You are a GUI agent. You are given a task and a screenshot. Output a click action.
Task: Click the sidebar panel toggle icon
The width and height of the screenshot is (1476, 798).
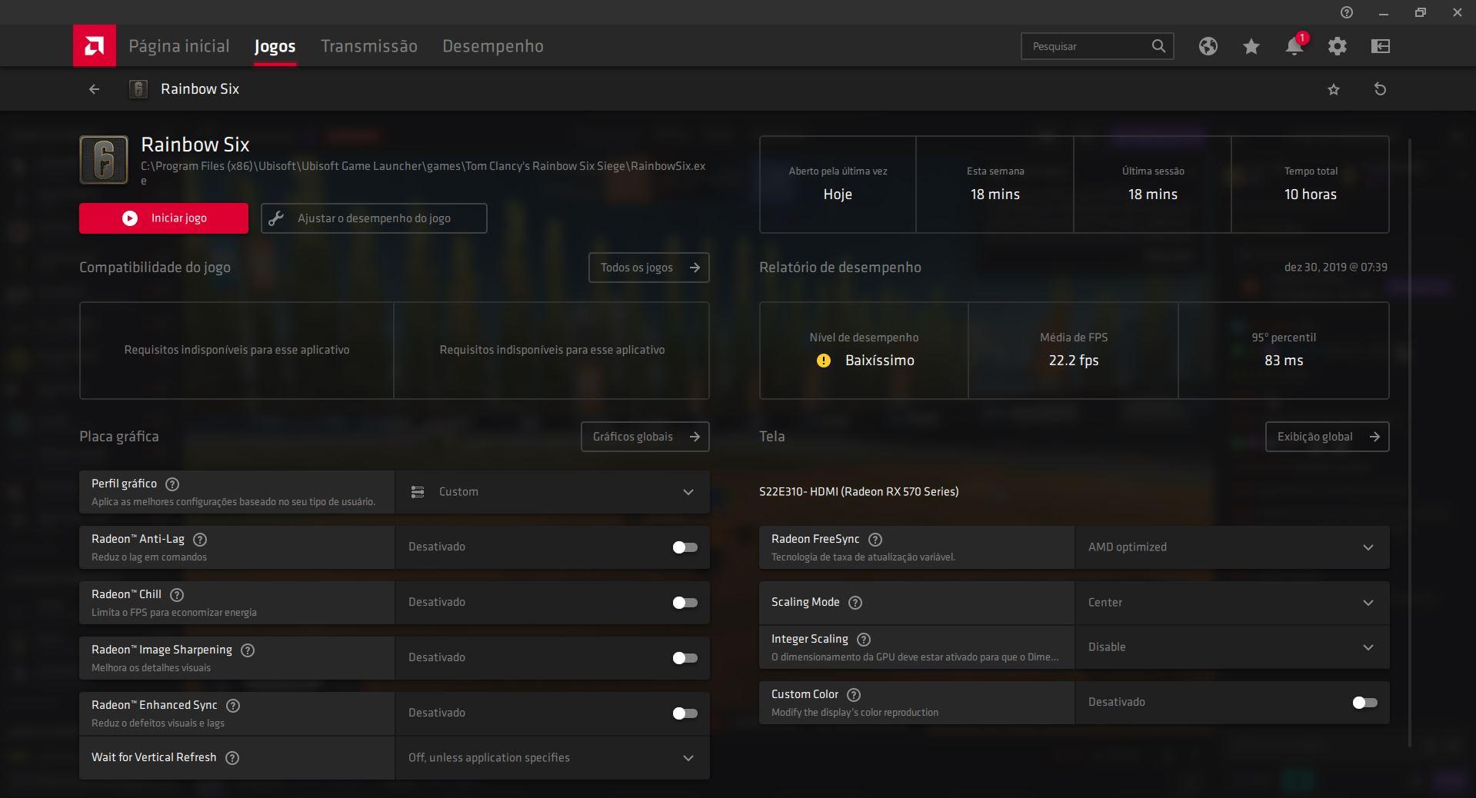(1380, 46)
